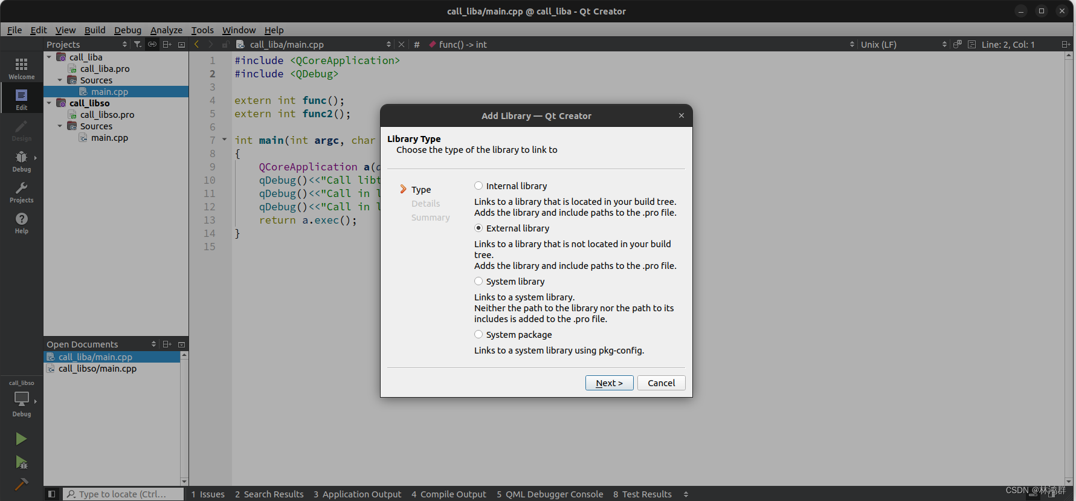
Task: Open the editor file selector dropdown
Action: pyautogui.click(x=388, y=44)
